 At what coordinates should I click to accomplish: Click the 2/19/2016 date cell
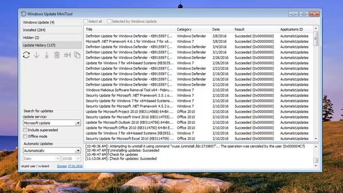220,74
